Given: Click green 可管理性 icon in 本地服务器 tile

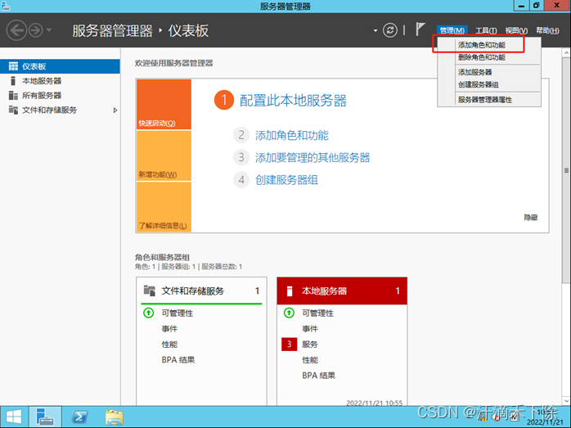Looking at the screenshot, I should pos(289,313).
